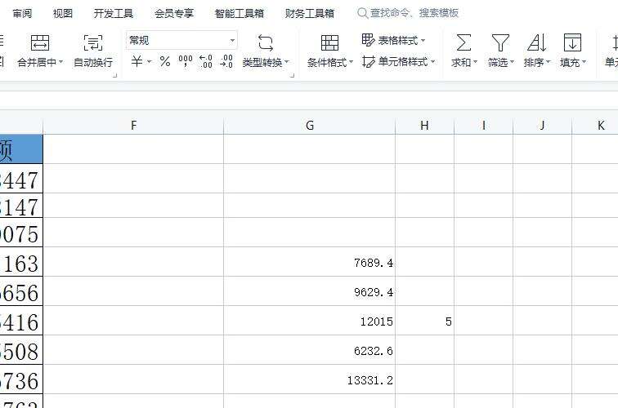The width and height of the screenshot is (618, 408).
Task: Select column H header
Action: (424, 126)
